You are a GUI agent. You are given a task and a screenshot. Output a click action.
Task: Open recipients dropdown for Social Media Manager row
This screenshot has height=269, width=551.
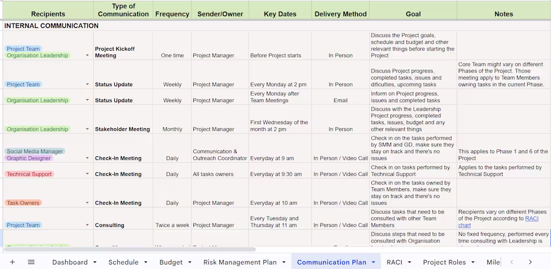pyautogui.click(x=87, y=158)
